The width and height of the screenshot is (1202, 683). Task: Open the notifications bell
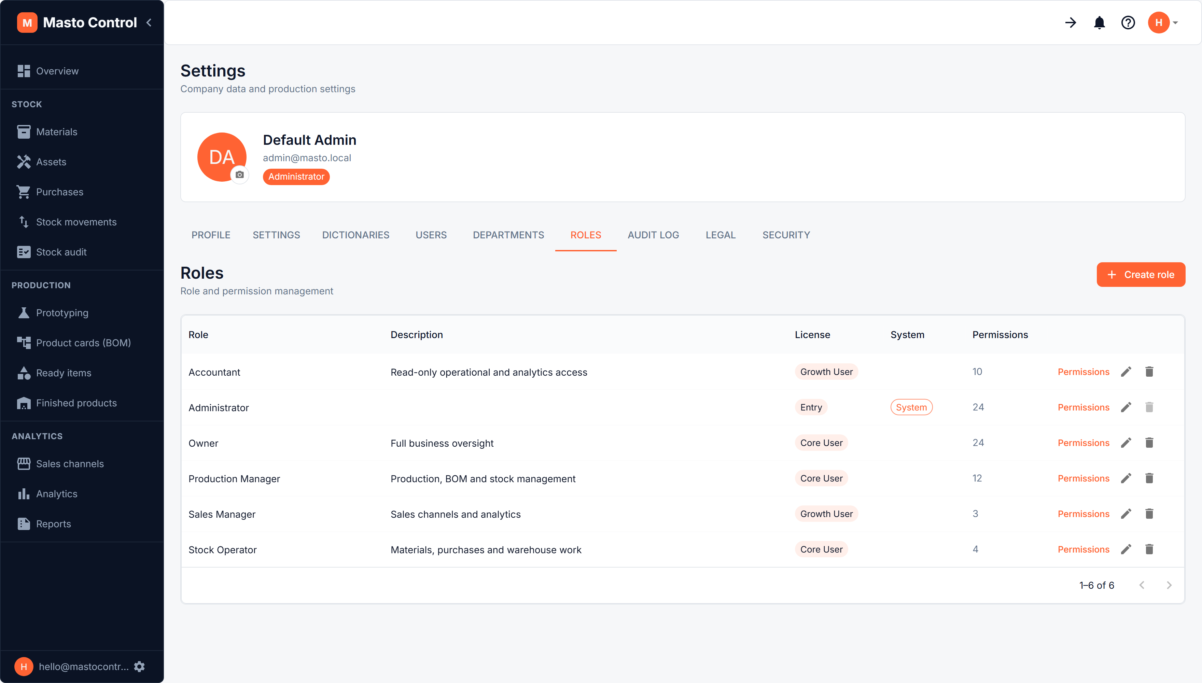pyautogui.click(x=1099, y=23)
